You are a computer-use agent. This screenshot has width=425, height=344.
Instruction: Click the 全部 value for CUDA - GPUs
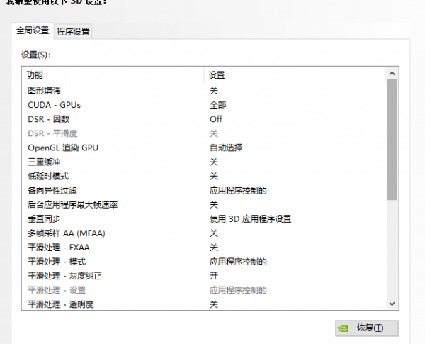click(x=218, y=105)
